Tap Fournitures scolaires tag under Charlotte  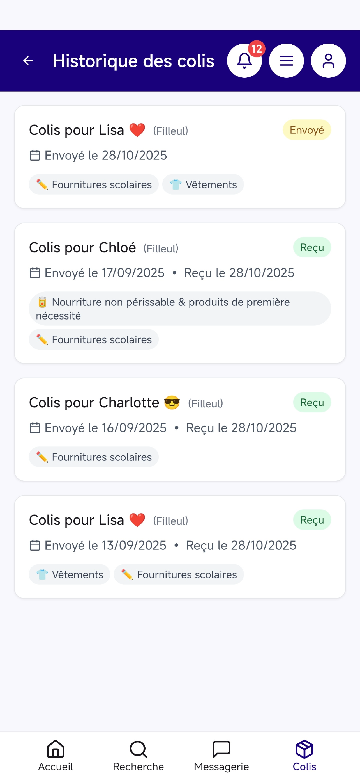[94, 457]
